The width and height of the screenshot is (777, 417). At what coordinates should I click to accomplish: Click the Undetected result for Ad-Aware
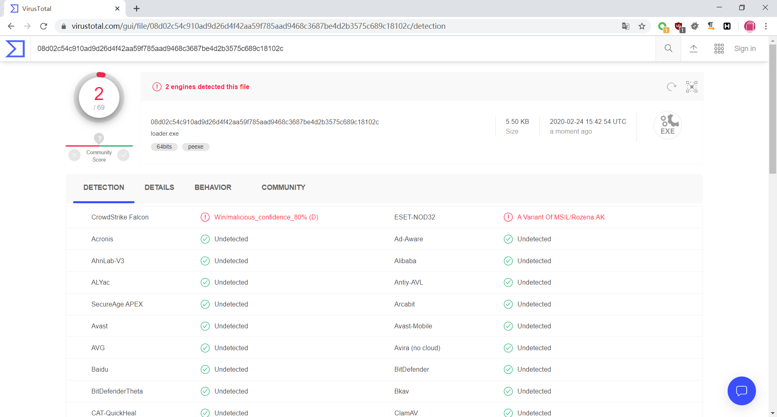[534, 239]
